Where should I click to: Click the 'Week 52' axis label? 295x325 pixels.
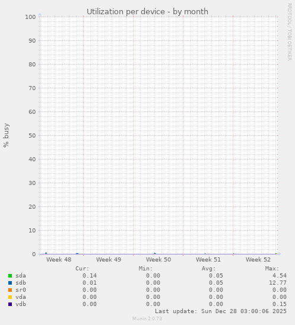coord(258,260)
